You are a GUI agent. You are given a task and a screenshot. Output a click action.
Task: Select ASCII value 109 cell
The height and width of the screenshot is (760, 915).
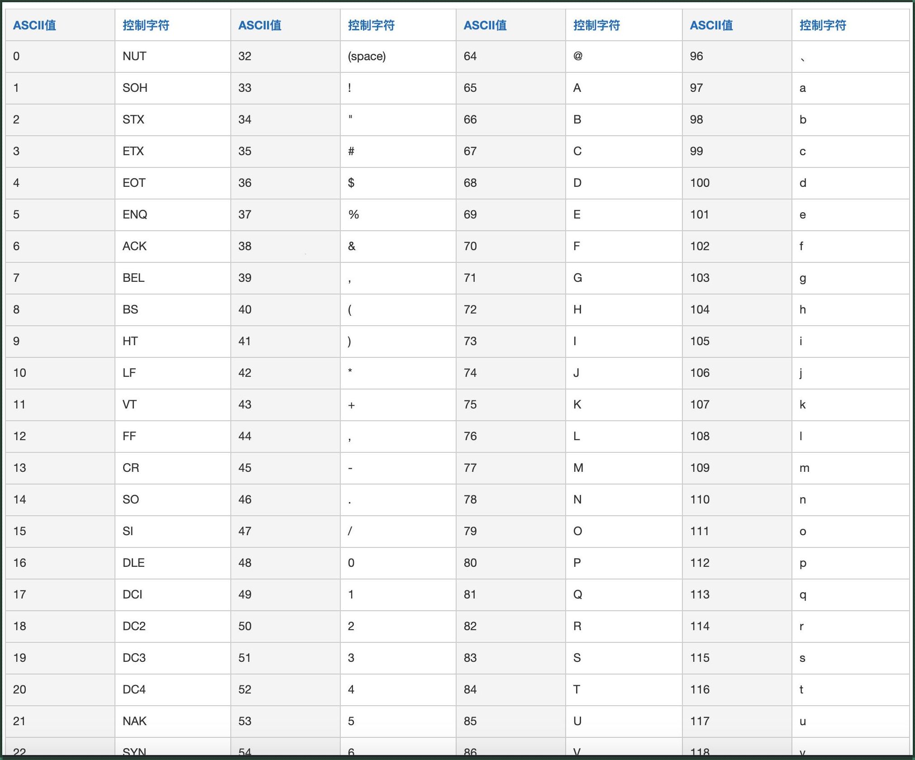click(737, 468)
